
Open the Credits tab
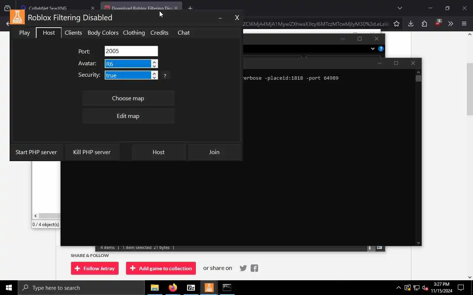tap(159, 32)
